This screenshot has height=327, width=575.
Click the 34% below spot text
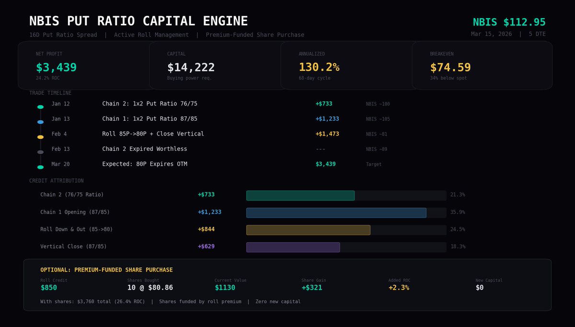coord(448,78)
